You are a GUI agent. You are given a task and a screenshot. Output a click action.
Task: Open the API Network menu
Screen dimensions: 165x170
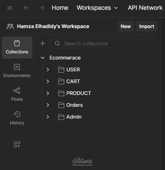point(145,8)
